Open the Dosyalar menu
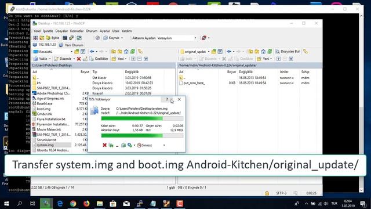371x209 pixels. 61,31
